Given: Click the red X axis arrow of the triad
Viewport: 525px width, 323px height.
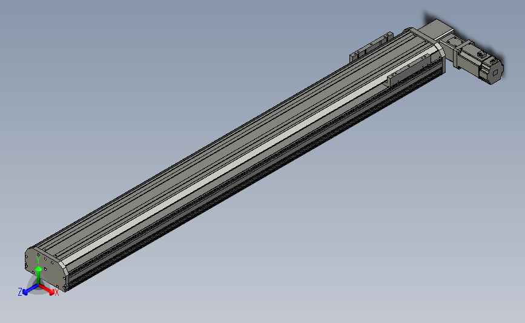Looking at the screenshot, I should point(47,290).
